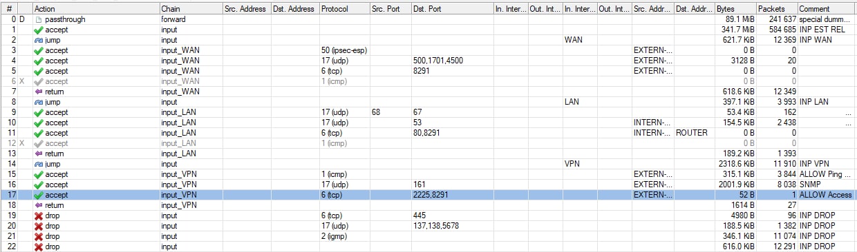
Task: Click the Packets column header
Action: [776, 9]
